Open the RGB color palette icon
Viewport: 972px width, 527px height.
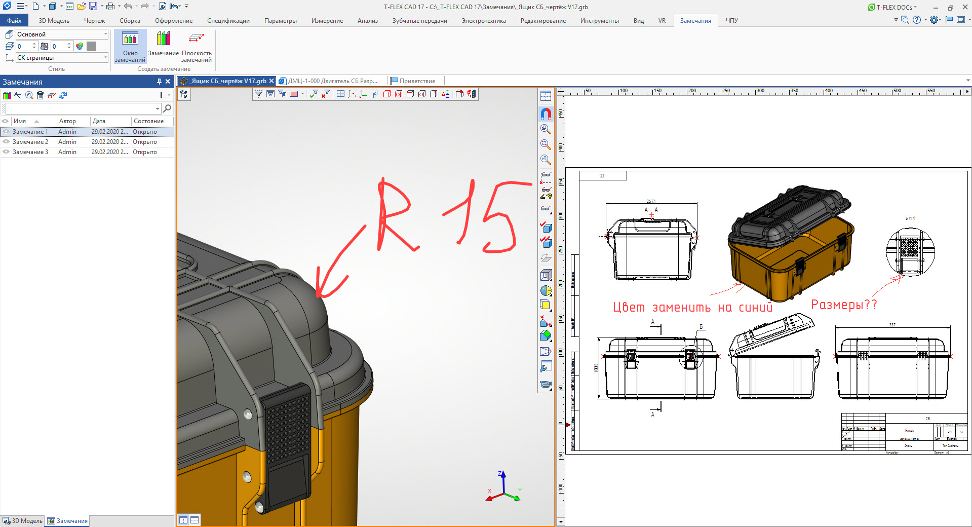click(80, 46)
